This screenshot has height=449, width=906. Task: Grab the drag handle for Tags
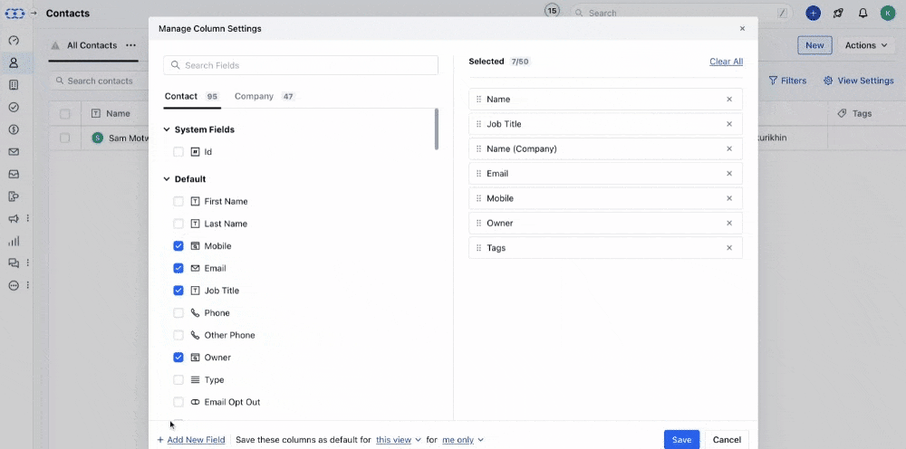[x=478, y=248]
